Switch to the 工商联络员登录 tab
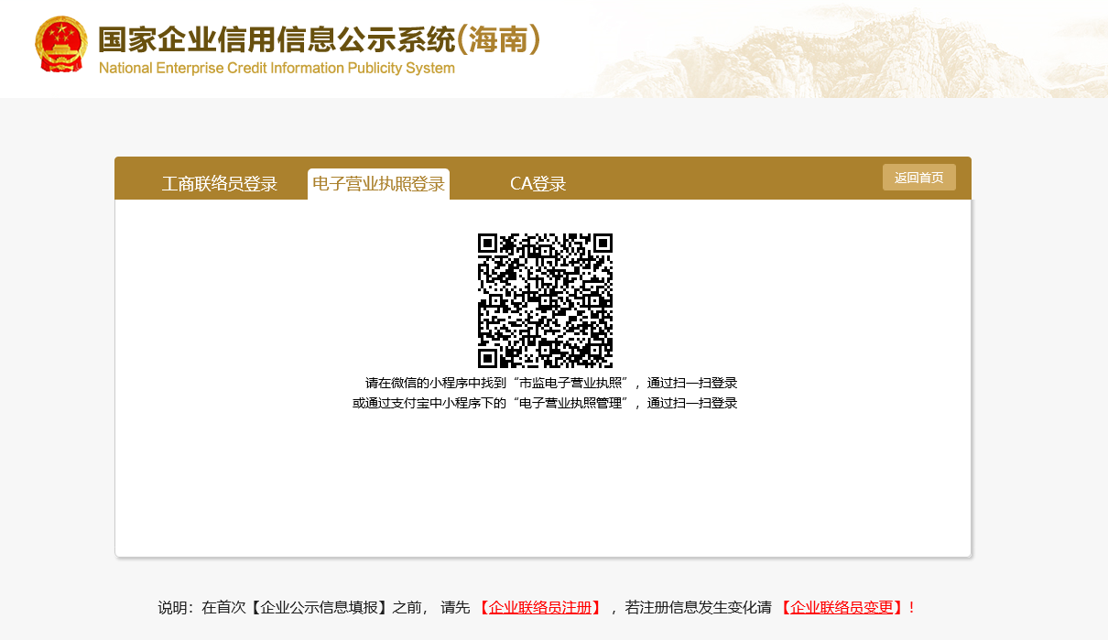The width and height of the screenshot is (1108, 640). [219, 184]
